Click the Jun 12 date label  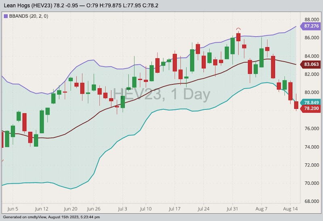(42, 209)
